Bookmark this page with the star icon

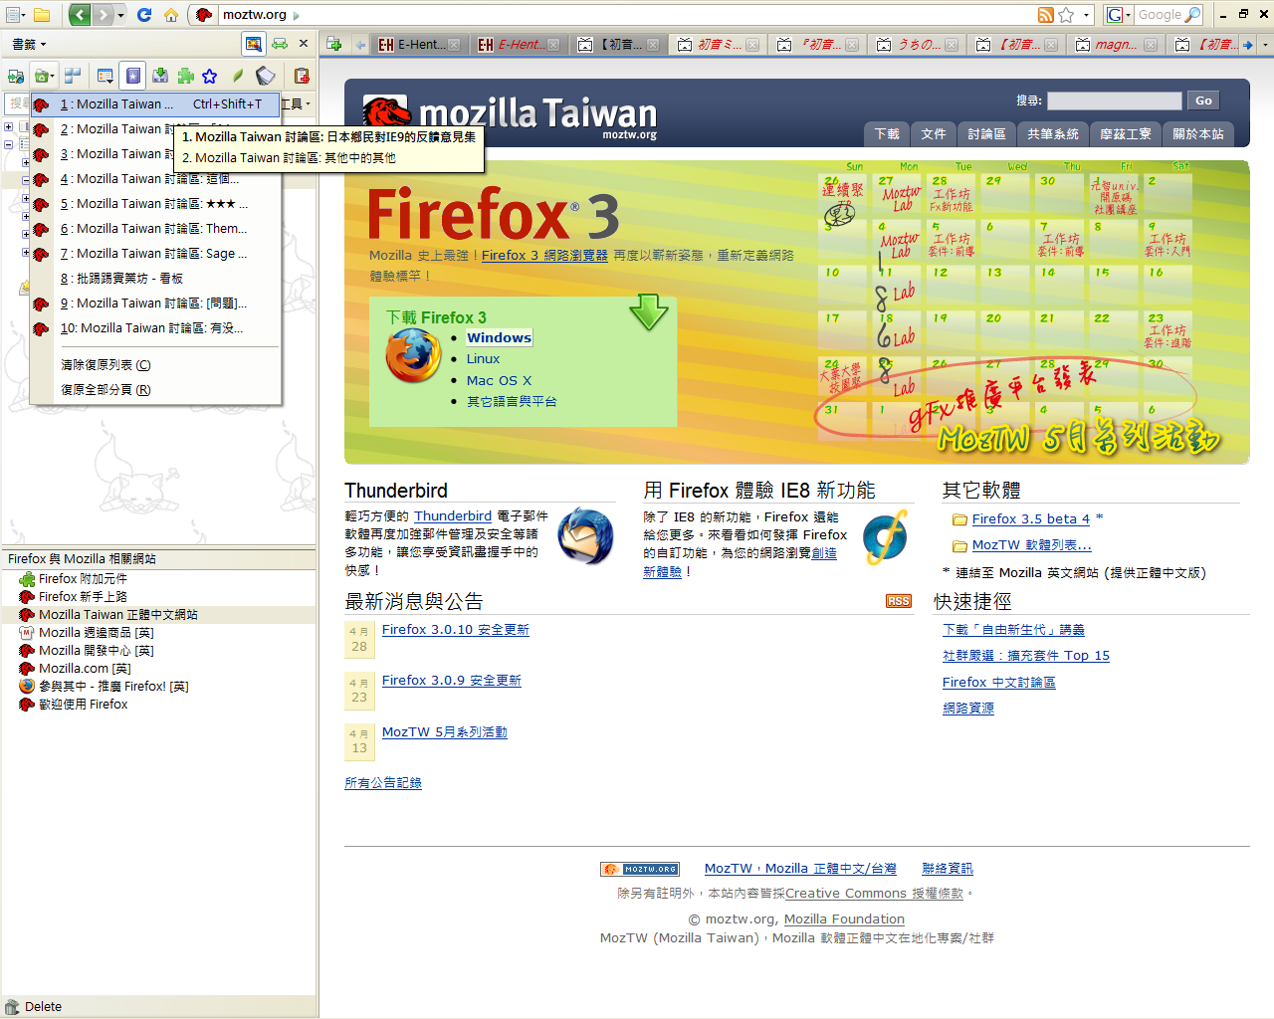point(1066,15)
